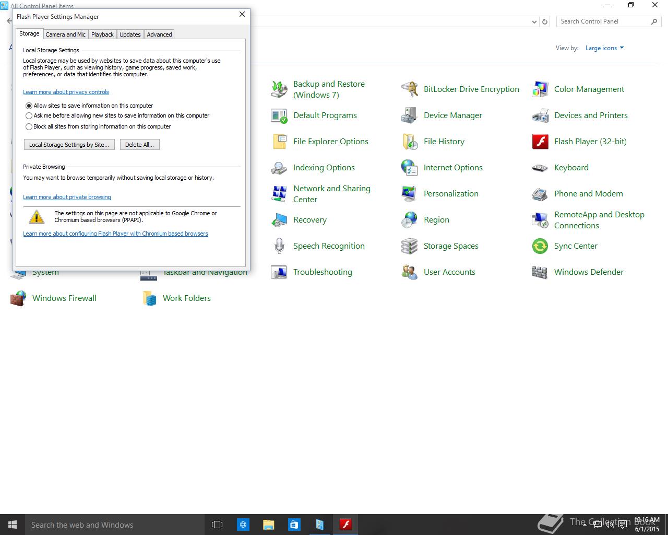
Task: Open Color Management icon
Action: (x=540, y=89)
